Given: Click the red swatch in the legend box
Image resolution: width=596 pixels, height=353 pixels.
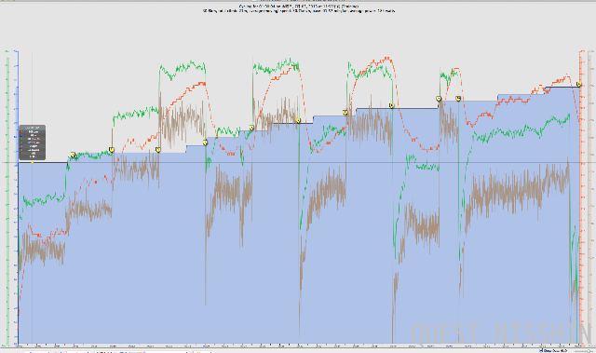Looking at the screenshot, I should click(x=20, y=132).
